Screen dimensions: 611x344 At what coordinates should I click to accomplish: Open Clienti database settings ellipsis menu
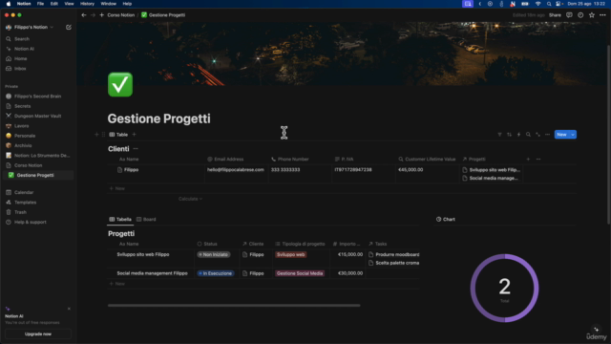[547, 135]
